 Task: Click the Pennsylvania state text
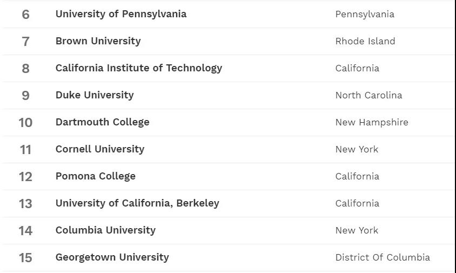[x=365, y=14]
